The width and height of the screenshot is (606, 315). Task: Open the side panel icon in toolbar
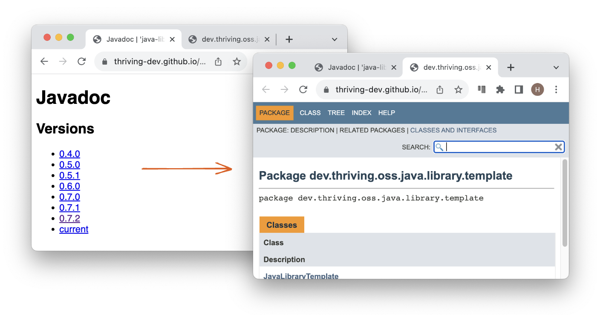[519, 89]
